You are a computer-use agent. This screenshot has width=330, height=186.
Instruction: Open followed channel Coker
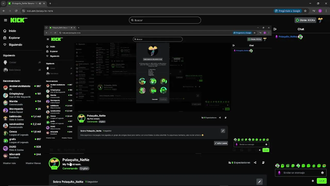22,62
